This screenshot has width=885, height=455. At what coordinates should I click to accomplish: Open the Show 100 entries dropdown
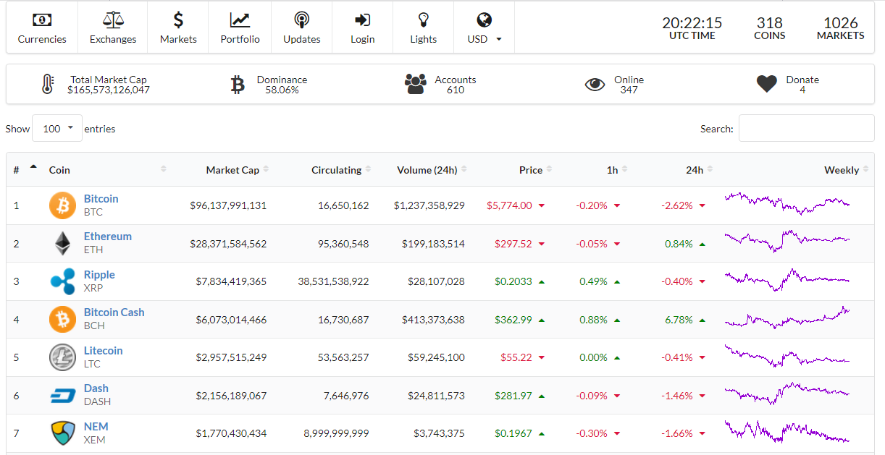(57, 129)
